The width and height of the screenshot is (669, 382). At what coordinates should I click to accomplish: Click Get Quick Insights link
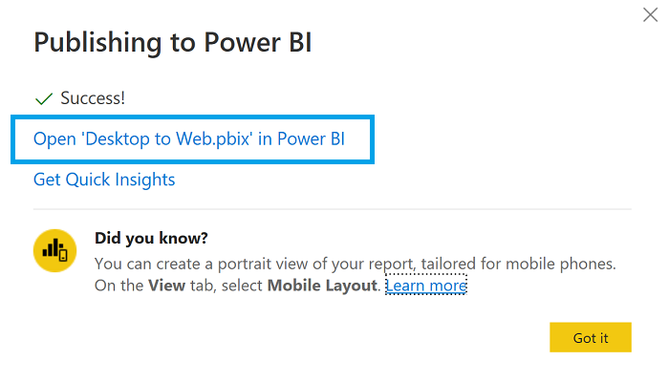pyautogui.click(x=104, y=179)
